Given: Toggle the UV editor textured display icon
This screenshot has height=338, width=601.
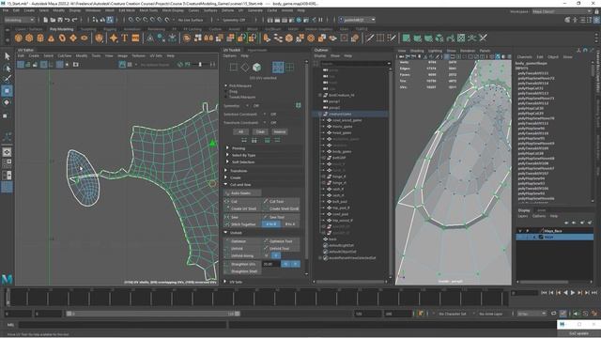Looking at the screenshot, I should click(122, 65).
